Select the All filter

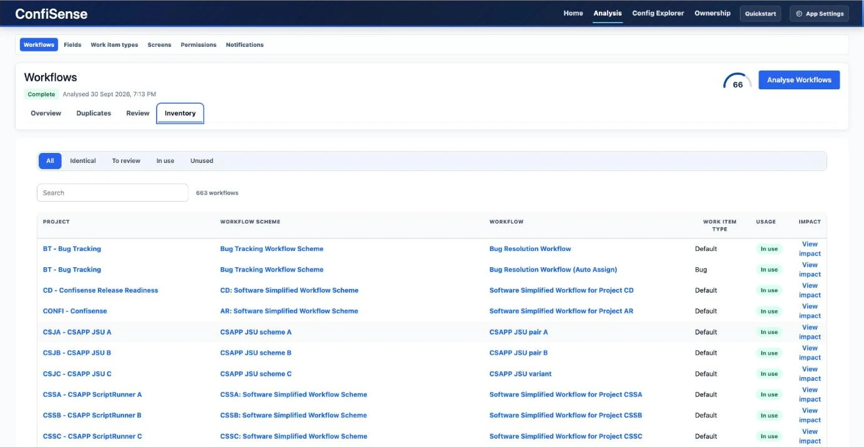tap(50, 161)
